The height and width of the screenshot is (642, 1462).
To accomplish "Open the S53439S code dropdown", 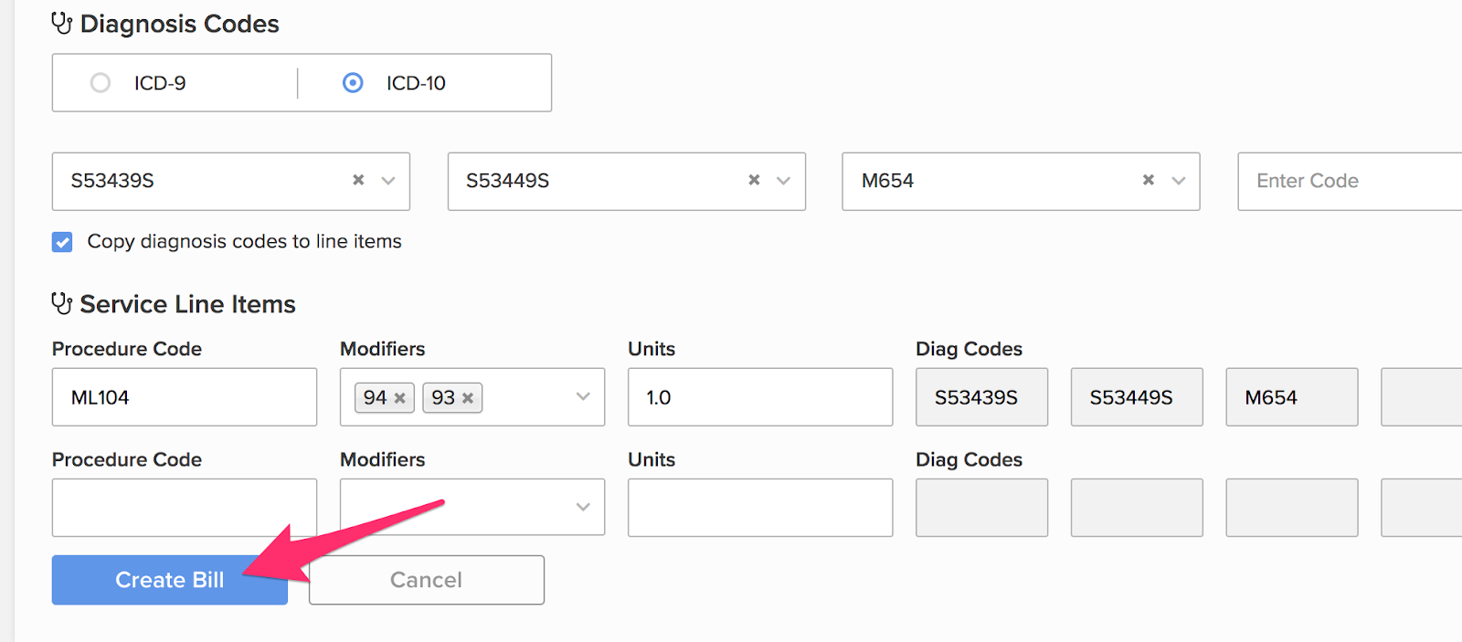I will click(x=387, y=181).
